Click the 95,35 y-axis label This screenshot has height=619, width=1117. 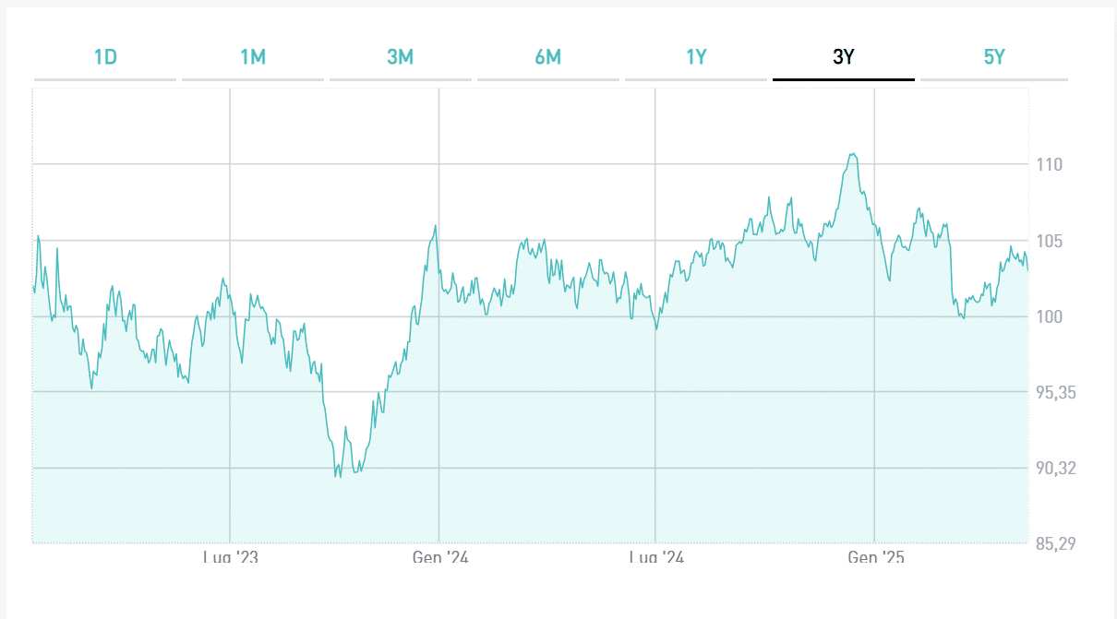pyautogui.click(x=1056, y=393)
